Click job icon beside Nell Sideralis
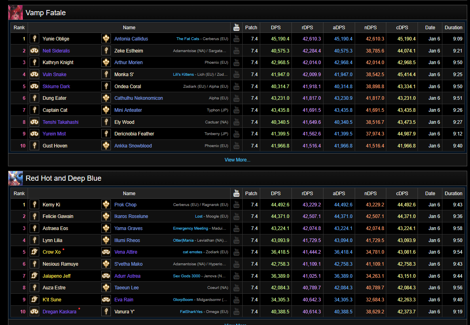 click(34, 51)
